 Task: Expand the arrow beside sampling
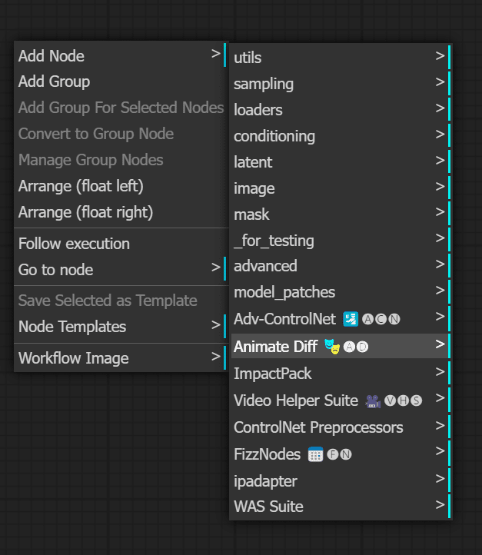tap(440, 81)
